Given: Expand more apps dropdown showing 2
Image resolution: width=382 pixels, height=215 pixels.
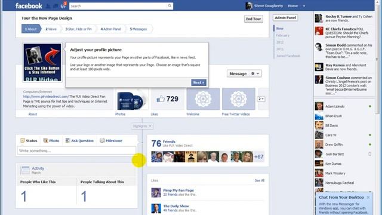Looking at the screenshot, I should (261, 99).
